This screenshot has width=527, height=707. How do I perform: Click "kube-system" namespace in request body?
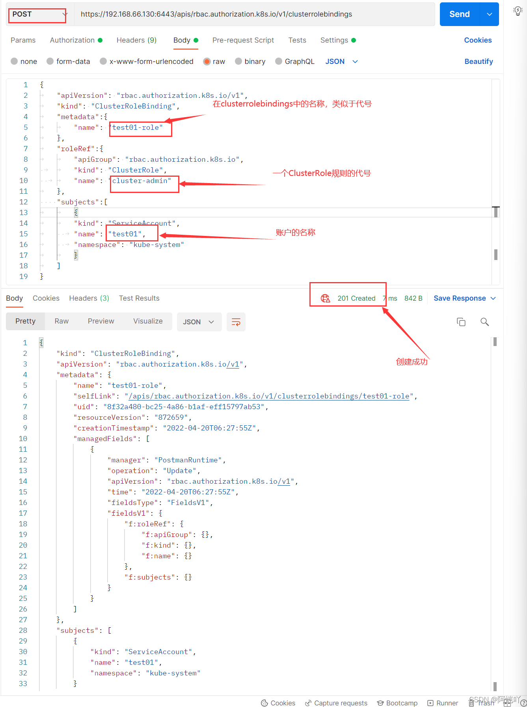157,245
